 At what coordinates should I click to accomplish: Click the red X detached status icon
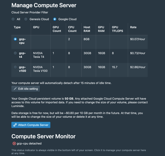pos(14,143)
